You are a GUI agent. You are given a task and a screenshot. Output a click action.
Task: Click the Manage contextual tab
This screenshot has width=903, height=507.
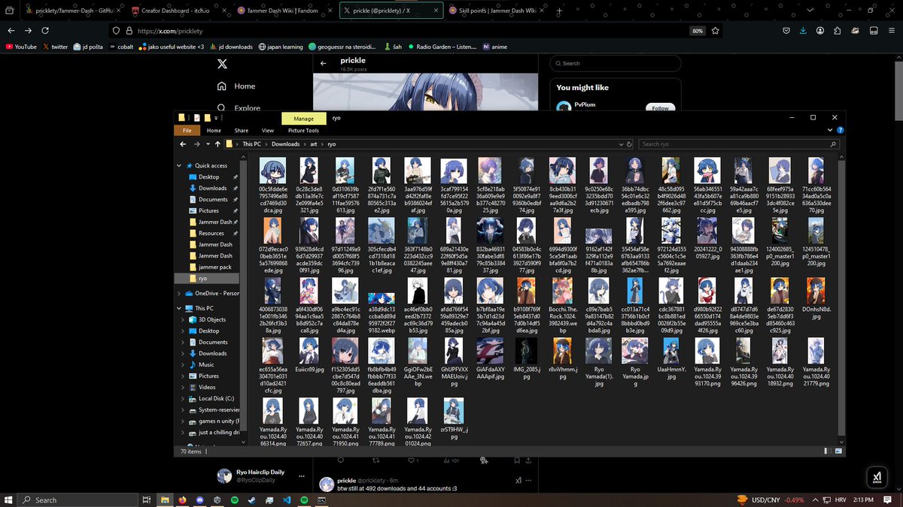304,118
